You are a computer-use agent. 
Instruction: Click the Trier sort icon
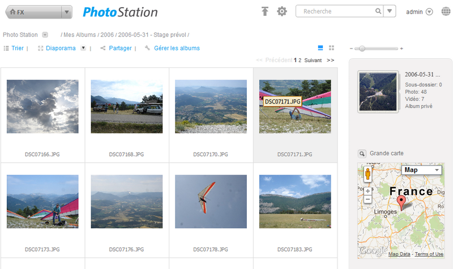[x=6, y=48]
